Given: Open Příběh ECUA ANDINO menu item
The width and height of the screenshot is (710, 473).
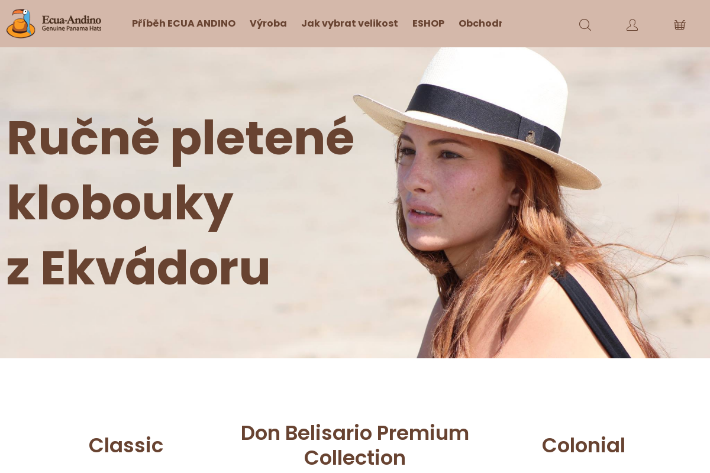Looking at the screenshot, I should [x=183, y=24].
